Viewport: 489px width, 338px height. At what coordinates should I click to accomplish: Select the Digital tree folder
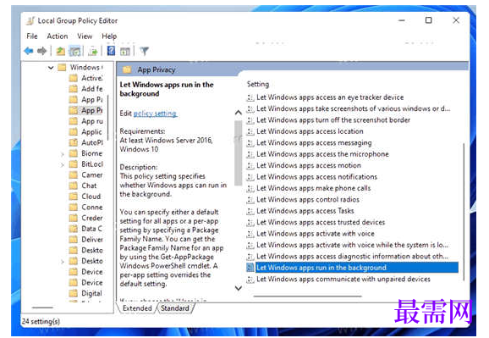point(86,293)
